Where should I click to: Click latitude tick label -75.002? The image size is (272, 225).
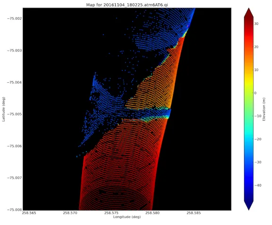[15, 18]
